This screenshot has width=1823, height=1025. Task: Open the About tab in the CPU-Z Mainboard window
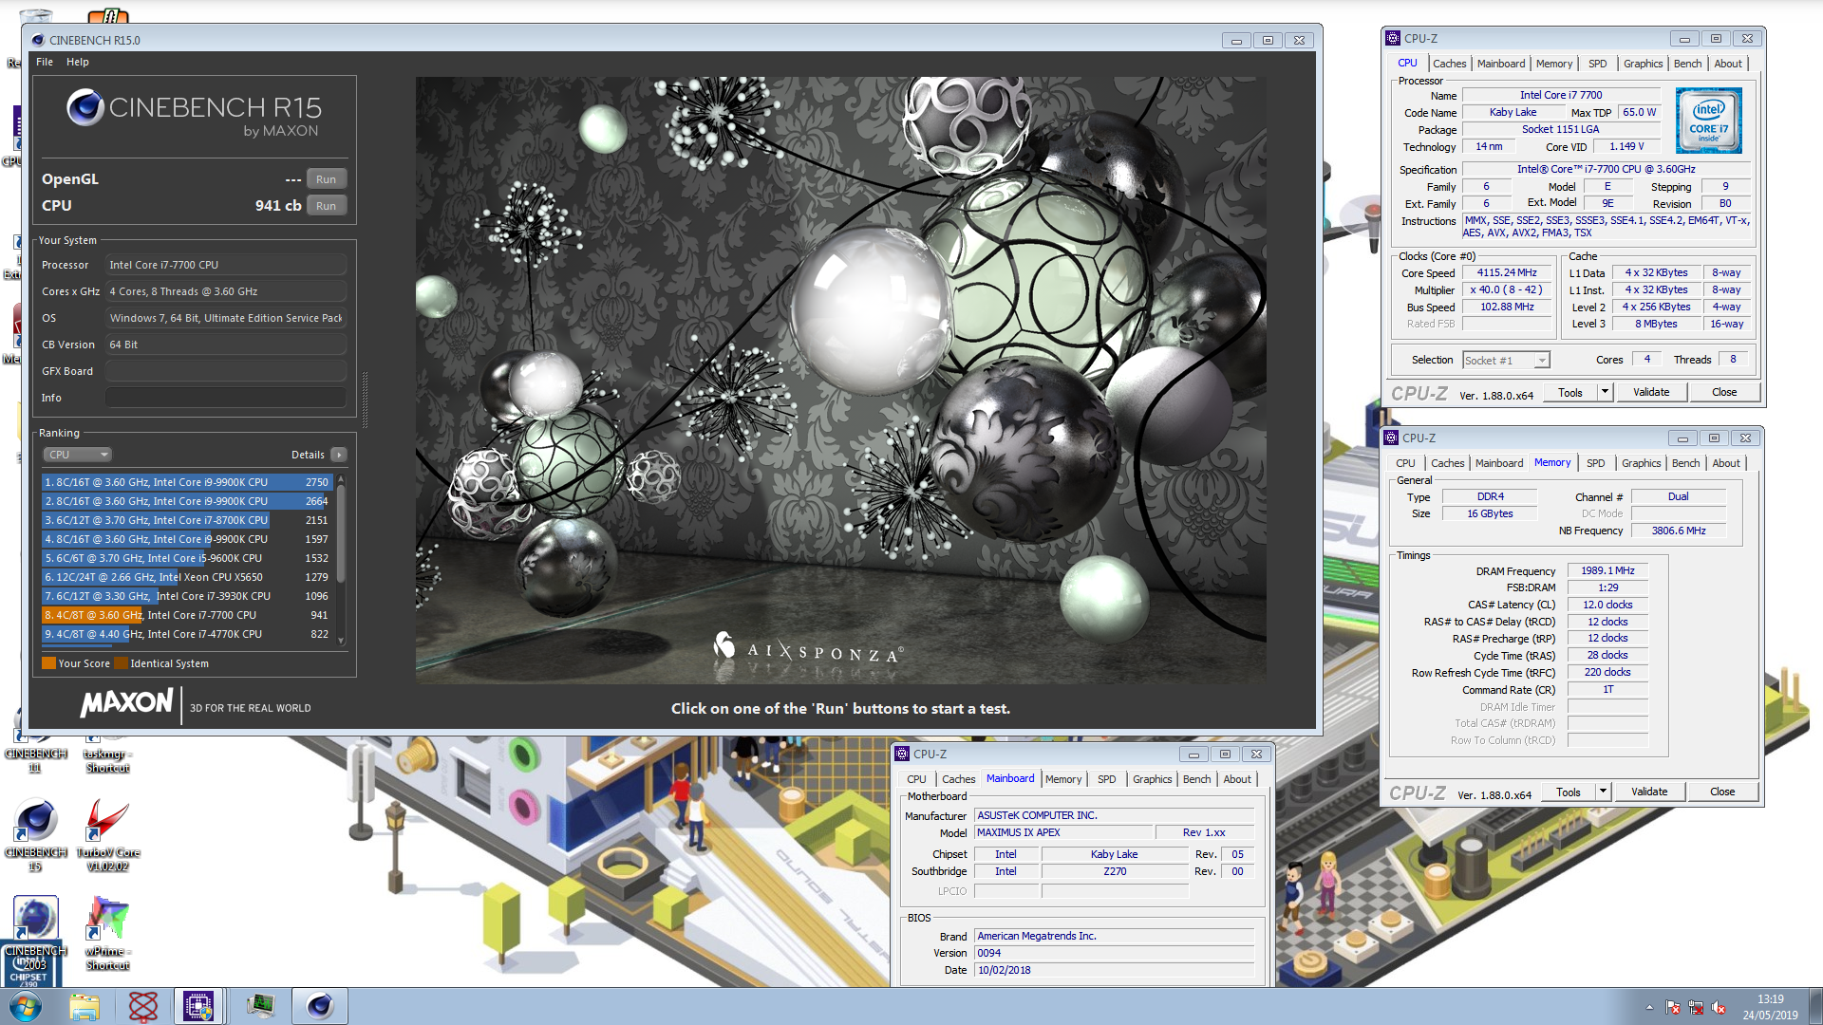coord(1236,779)
